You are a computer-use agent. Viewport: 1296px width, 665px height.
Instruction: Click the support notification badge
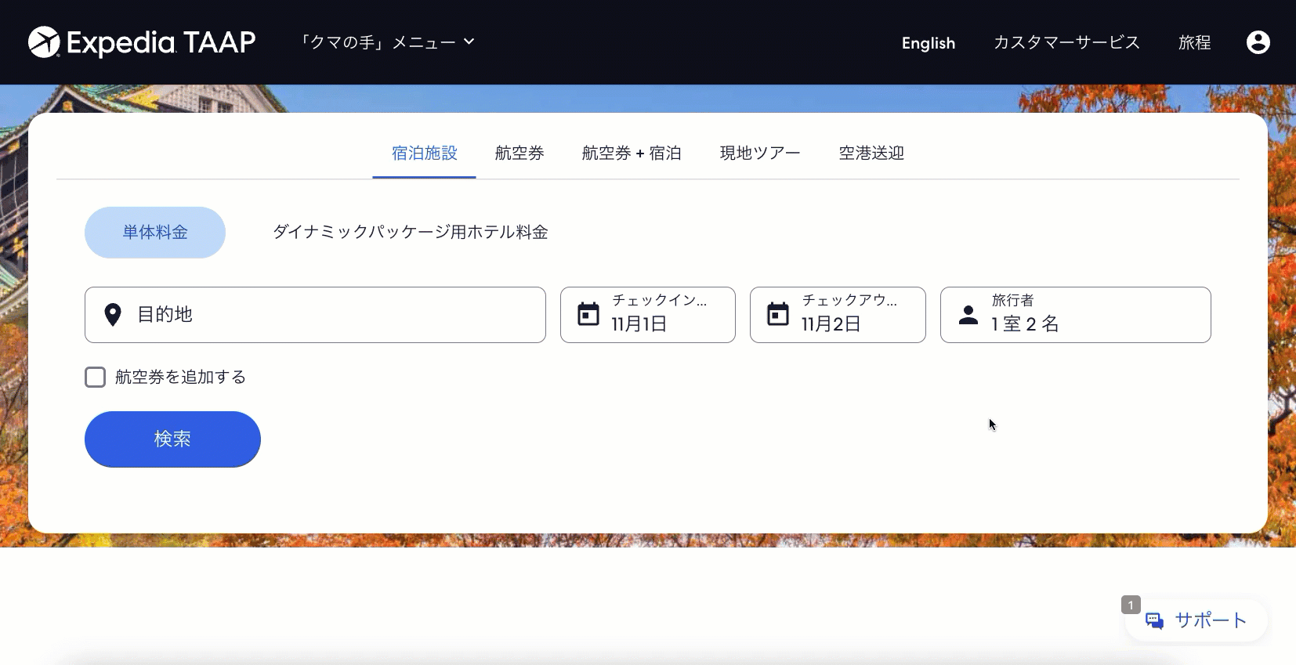tap(1131, 605)
